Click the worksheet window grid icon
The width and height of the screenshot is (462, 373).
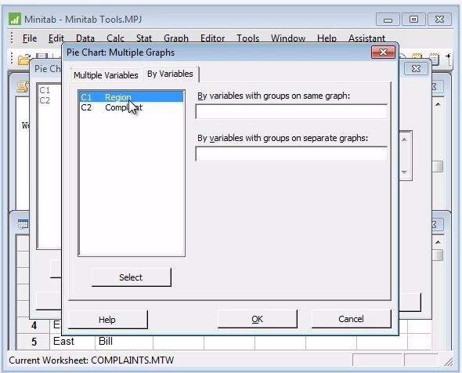(23, 224)
